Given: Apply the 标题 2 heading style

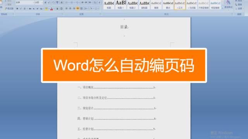Looking at the screenshot, I should [x=133, y=5].
